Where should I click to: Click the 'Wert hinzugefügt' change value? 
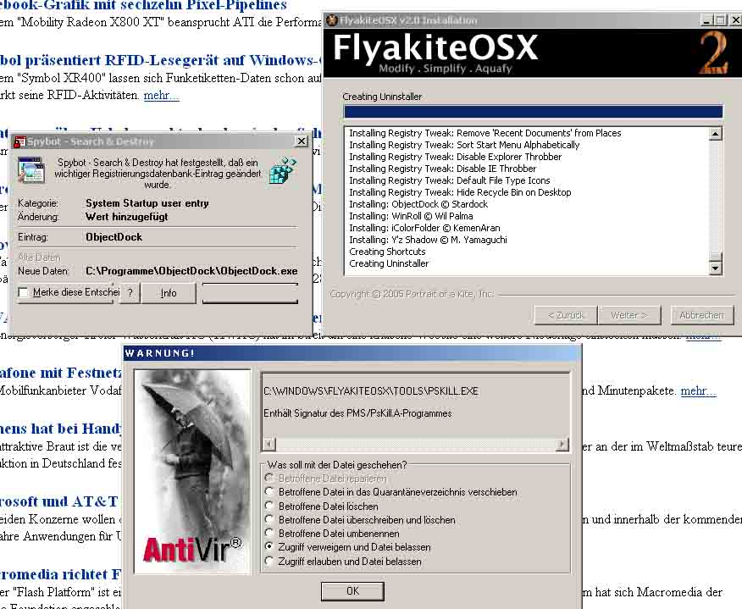click(127, 217)
